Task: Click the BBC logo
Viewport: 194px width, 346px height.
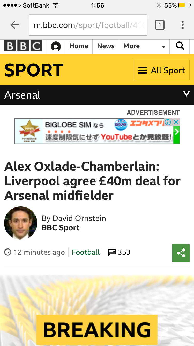Action: (23, 46)
